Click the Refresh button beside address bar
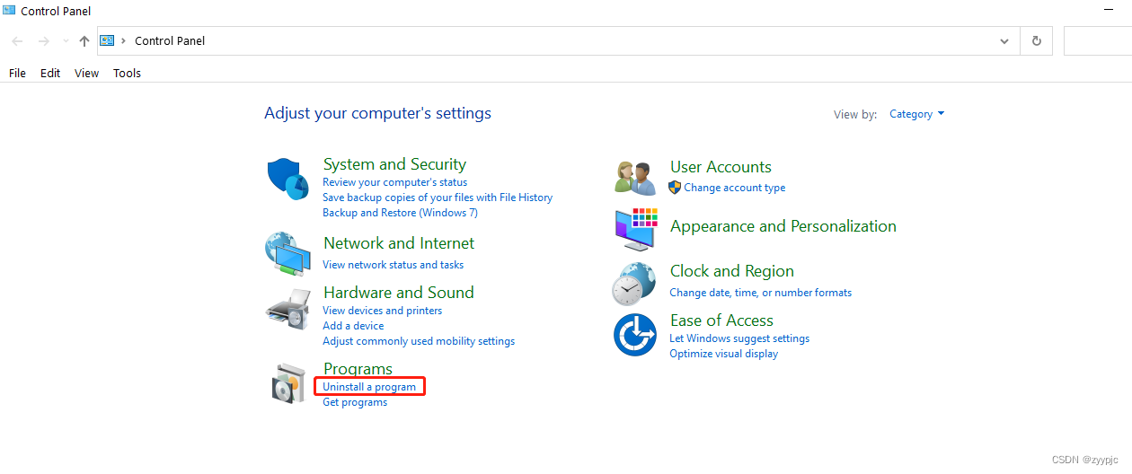1132x474 pixels. click(1037, 41)
